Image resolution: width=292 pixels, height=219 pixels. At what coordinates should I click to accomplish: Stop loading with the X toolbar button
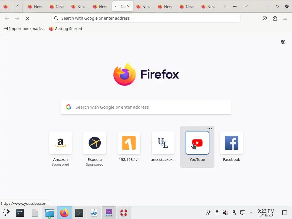tap(27, 19)
